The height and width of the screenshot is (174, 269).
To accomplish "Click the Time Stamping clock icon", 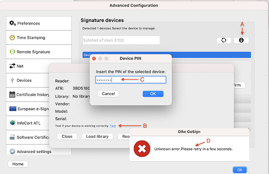I will tap(12, 38).
